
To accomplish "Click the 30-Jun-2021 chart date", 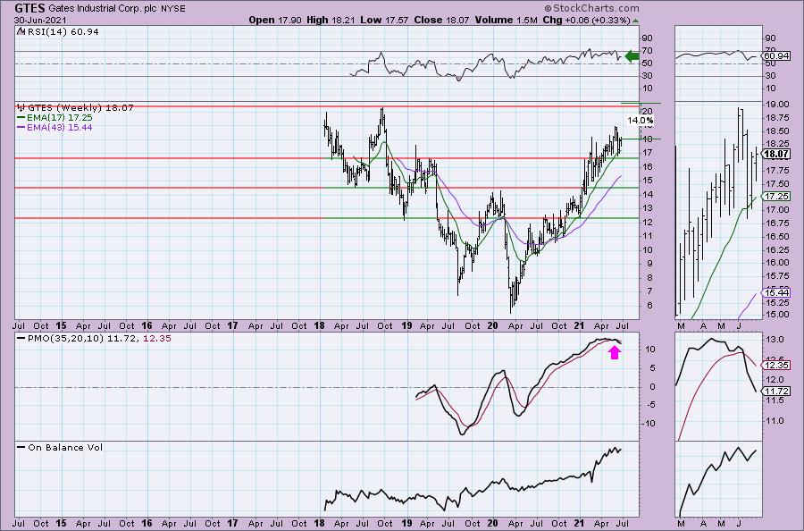I will (x=40, y=20).
